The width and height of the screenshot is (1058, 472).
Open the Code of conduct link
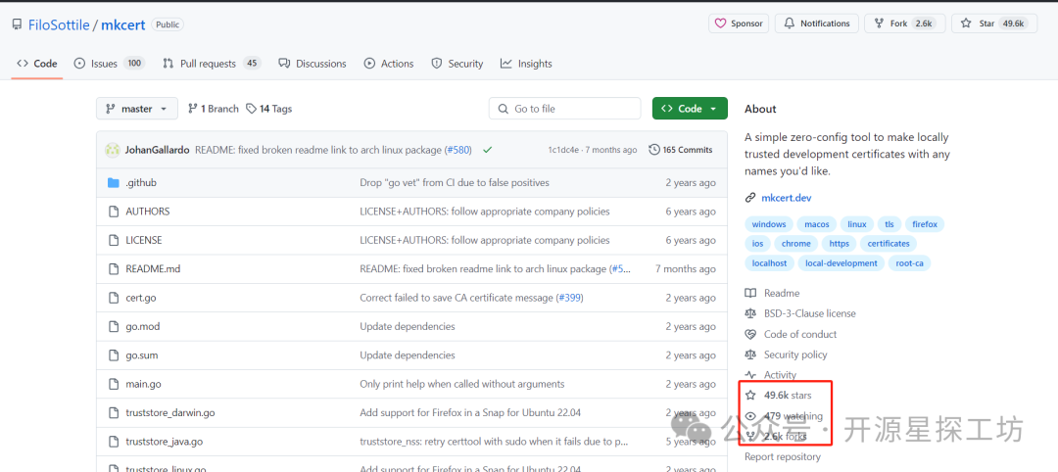pos(800,335)
